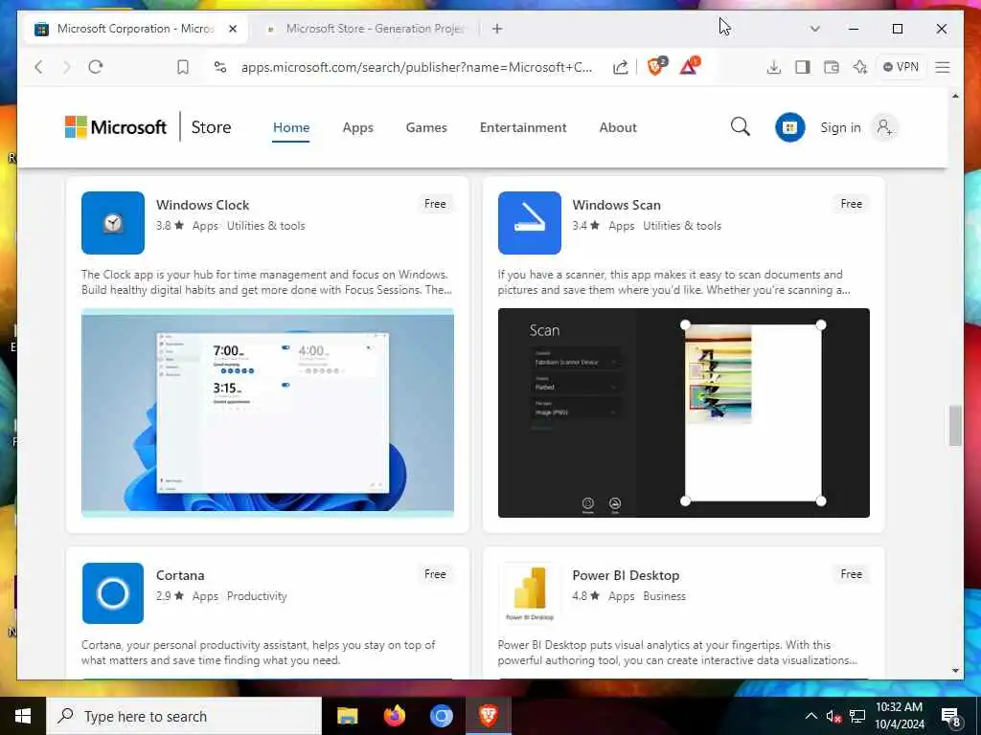Toggle the sidebar panel icon

pyautogui.click(x=803, y=67)
